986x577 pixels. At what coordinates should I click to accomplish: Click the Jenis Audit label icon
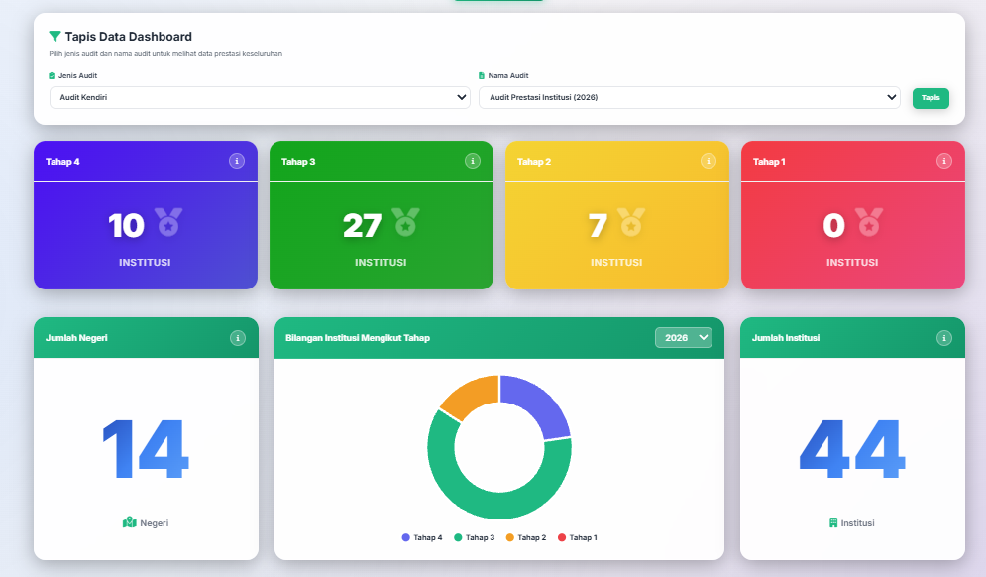pos(52,75)
